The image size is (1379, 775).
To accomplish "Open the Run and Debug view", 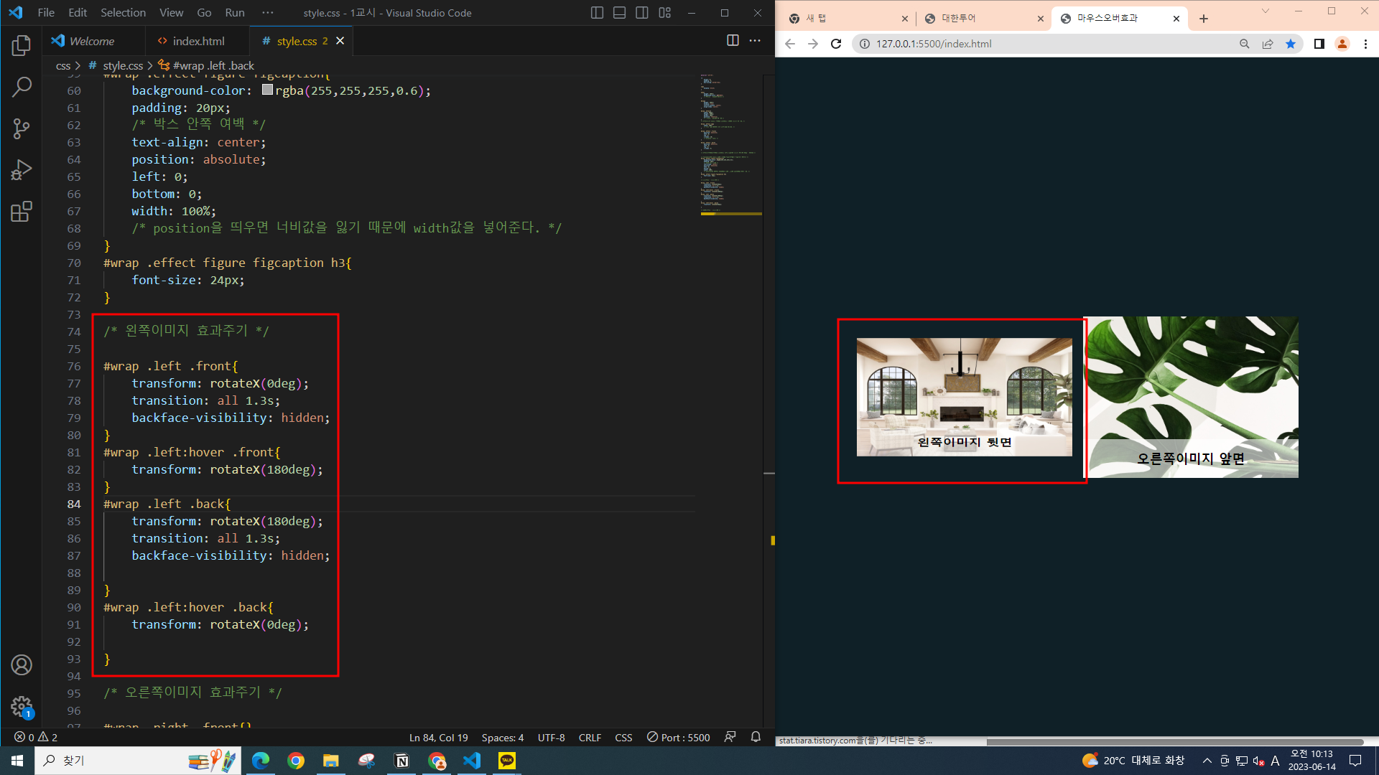I will click(x=22, y=170).
